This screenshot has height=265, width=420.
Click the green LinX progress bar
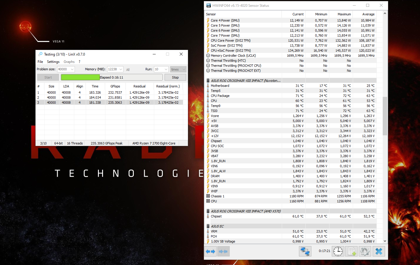coord(112,77)
